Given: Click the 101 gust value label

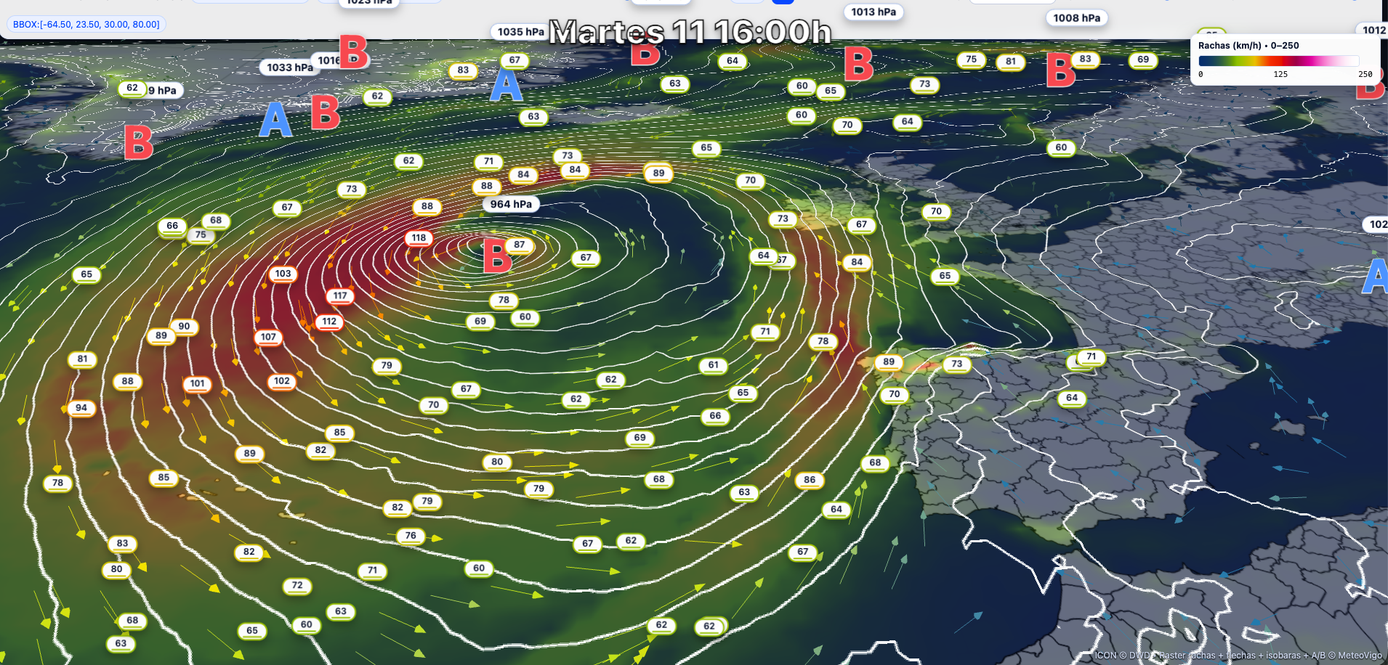Looking at the screenshot, I should click(197, 383).
